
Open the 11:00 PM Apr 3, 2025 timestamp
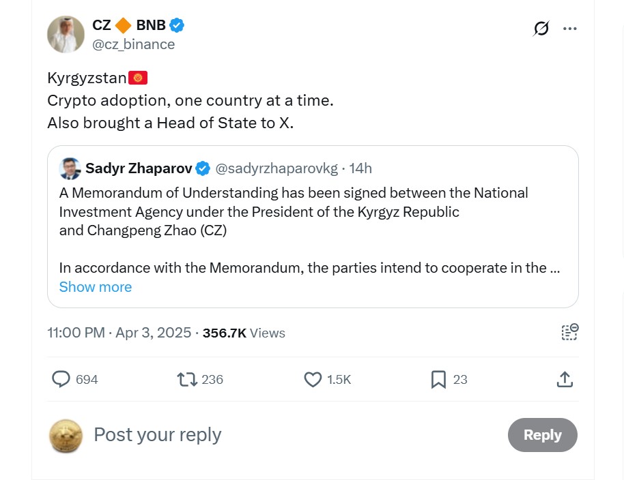click(x=119, y=333)
